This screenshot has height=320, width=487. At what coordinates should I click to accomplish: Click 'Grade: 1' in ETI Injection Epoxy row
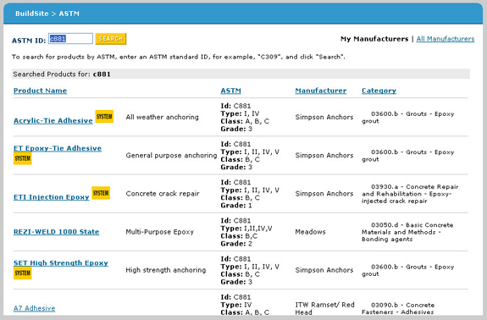236,206
